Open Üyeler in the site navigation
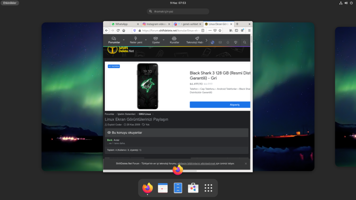Viewport: 356px width, 200px height. tap(156, 40)
